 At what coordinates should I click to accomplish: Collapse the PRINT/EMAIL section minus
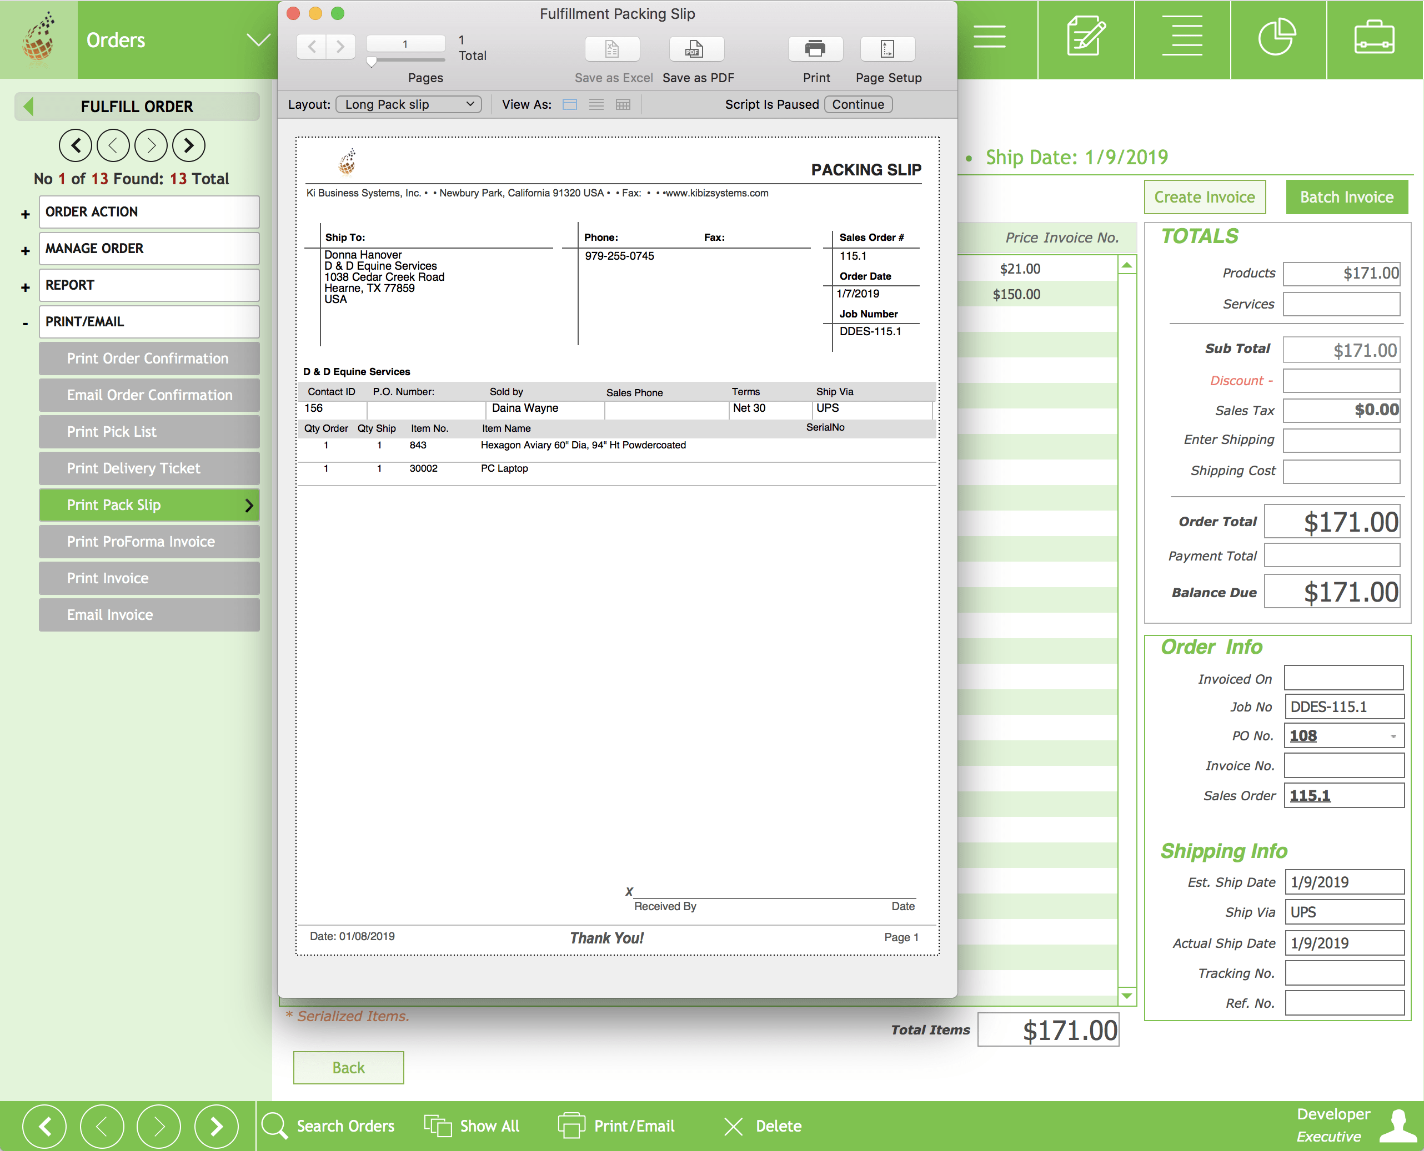click(25, 324)
